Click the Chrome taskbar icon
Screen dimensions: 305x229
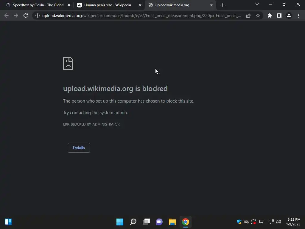(185, 222)
